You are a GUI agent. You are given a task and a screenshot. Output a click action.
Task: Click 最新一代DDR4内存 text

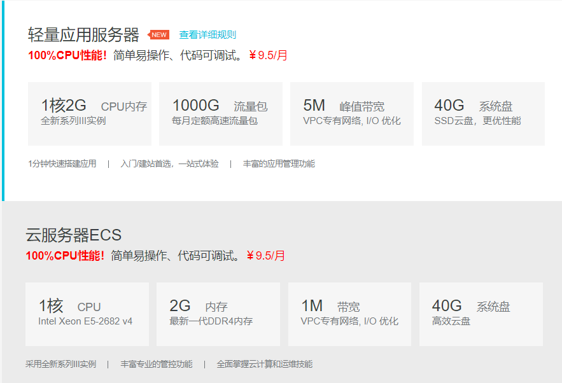click(211, 321)
